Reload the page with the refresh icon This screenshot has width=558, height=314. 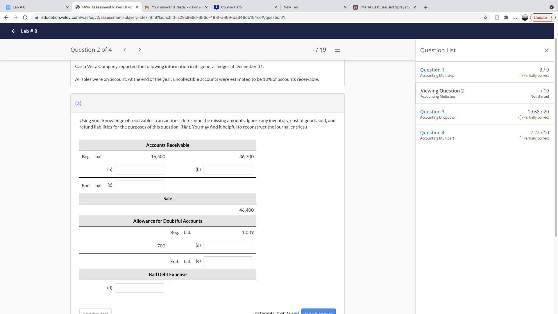pyautogui.click(x=25, y=17)
